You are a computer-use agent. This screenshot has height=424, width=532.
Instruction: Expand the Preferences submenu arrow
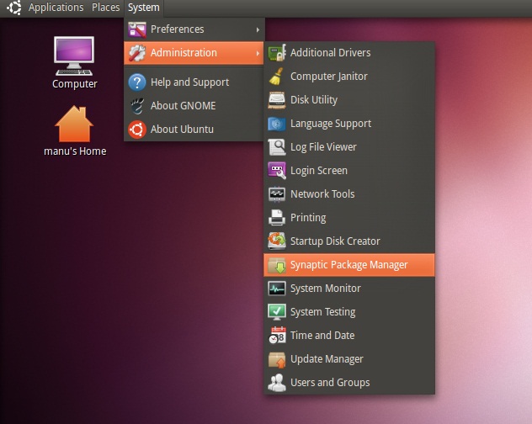[x=257, y=29]
